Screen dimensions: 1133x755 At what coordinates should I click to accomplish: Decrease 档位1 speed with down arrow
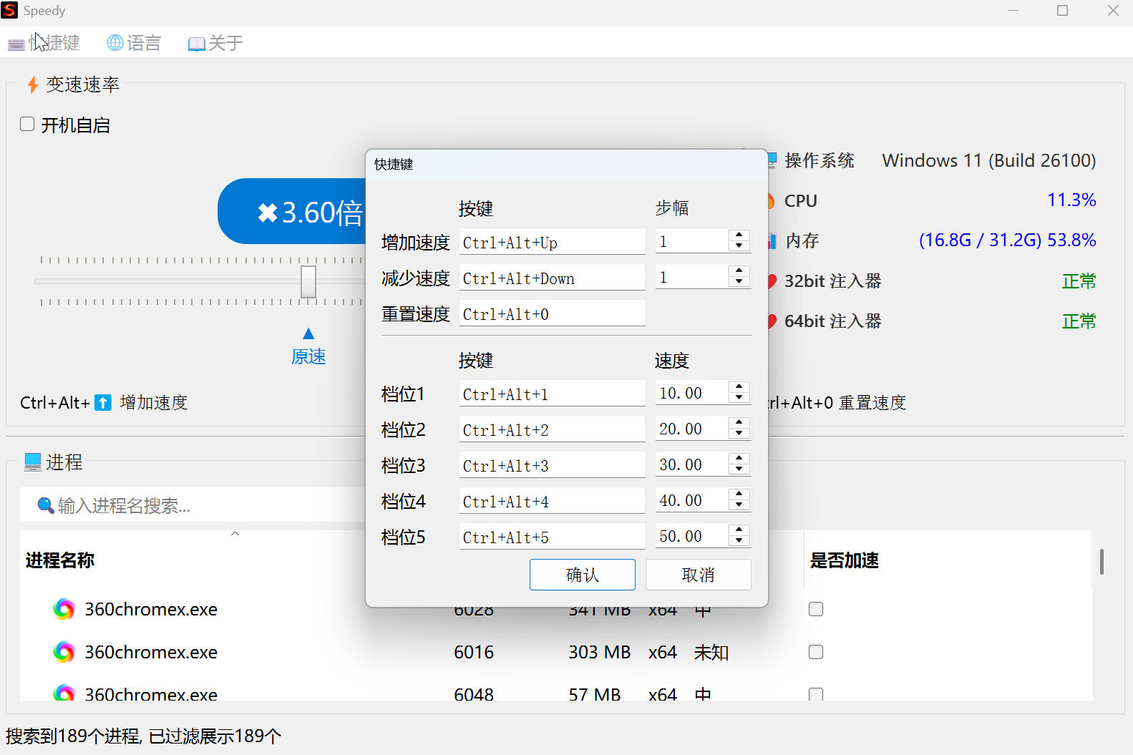739,399
